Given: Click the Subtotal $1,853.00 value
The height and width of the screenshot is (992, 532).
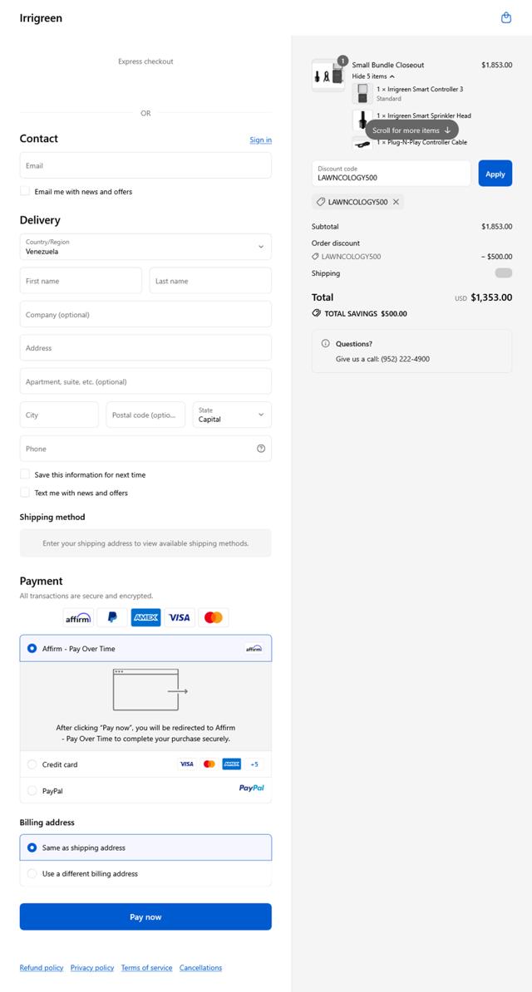Looking at the screenshot, I should tap(496, 226).
